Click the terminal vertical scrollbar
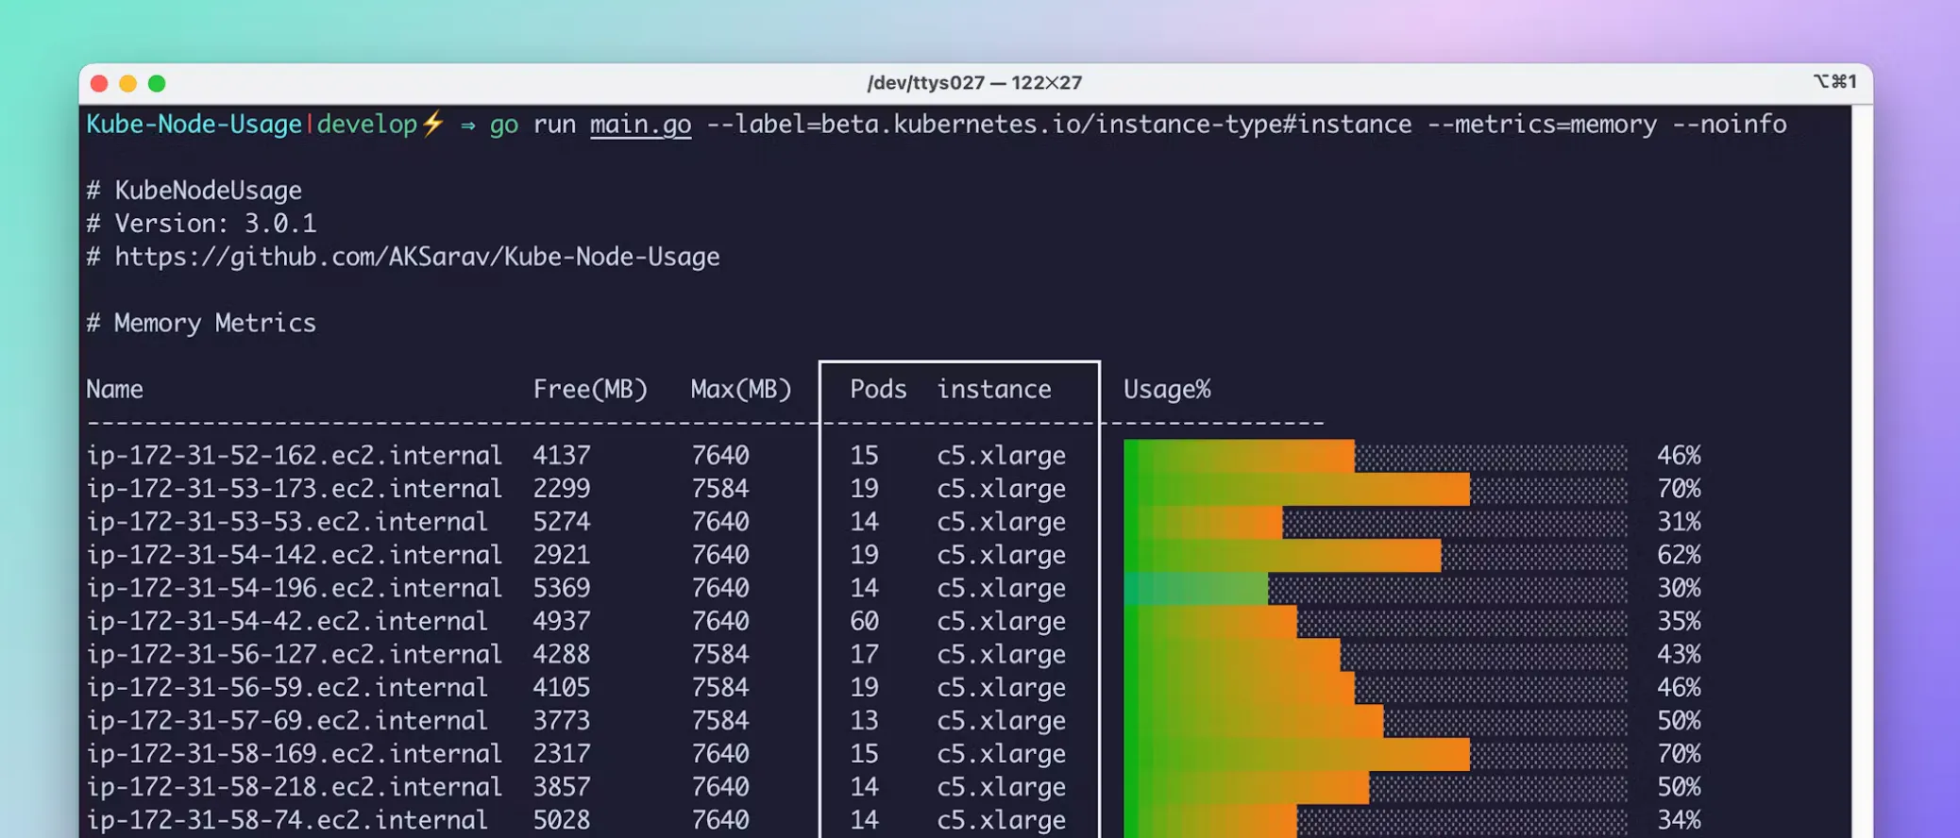 click(x=1862, y=471)
